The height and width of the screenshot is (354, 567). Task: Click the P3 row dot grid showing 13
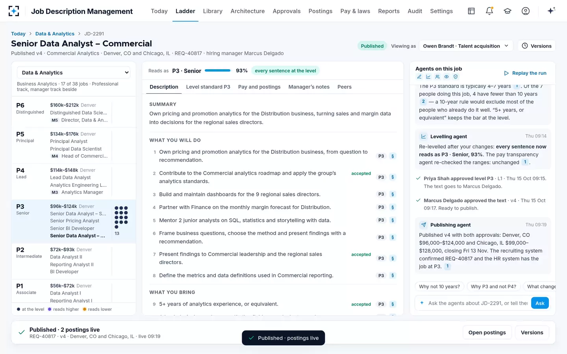pos(121,218)
